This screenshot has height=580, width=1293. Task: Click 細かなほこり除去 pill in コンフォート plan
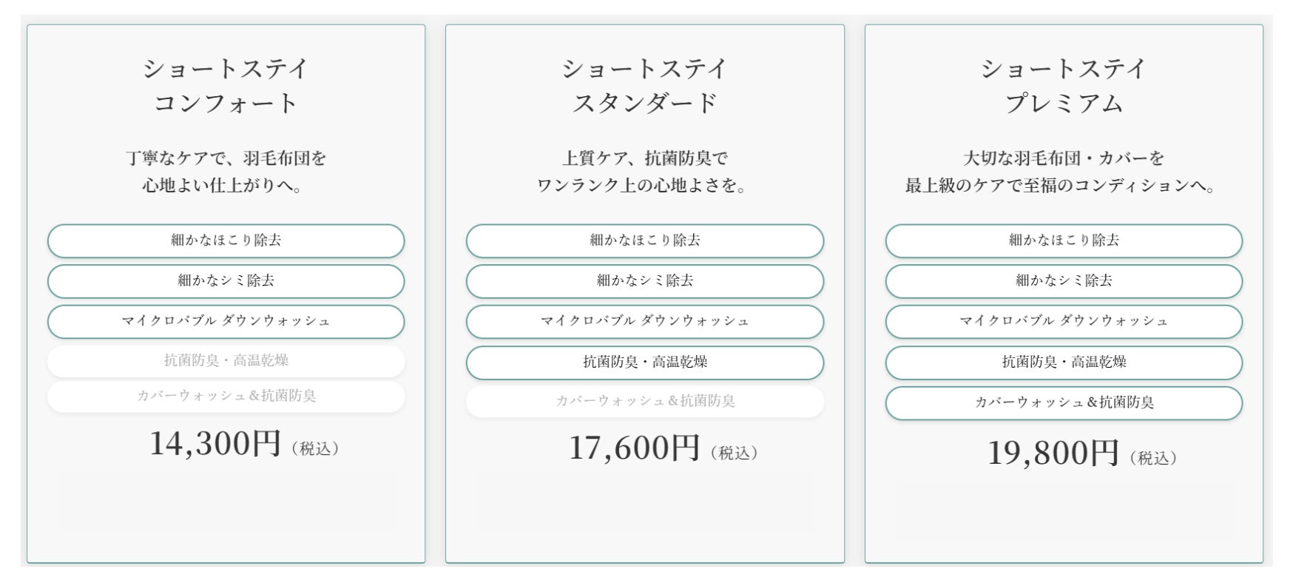pos(226,240)
